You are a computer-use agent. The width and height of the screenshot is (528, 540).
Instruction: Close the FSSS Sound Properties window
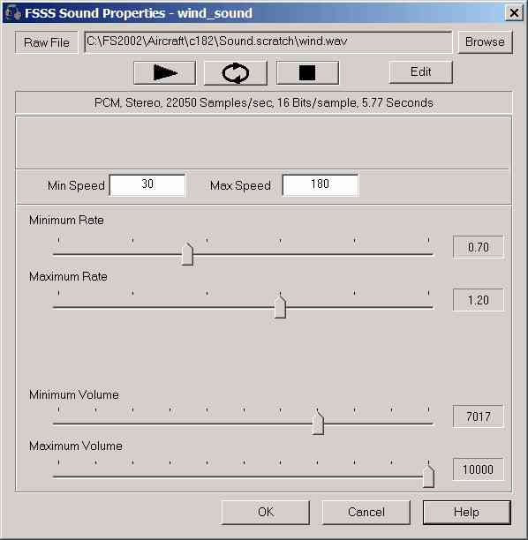tap(514, 13)
